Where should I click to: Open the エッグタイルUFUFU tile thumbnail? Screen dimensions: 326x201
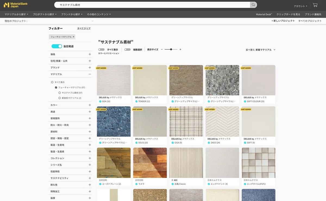pyautogui.click(x=259, y=163)
